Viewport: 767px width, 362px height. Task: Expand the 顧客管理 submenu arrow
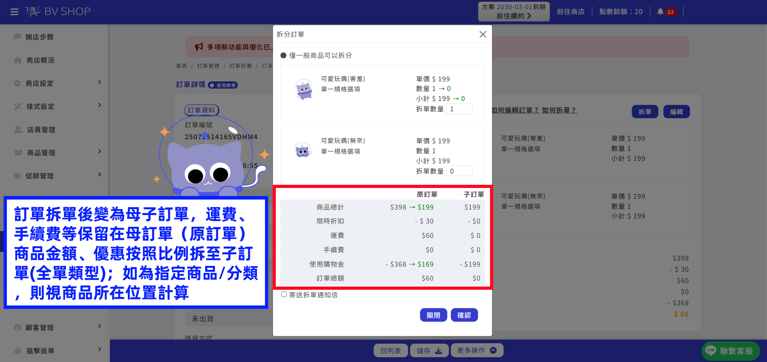point(100,326)
